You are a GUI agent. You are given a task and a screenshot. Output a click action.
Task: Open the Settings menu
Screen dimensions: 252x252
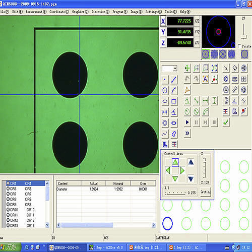point(153,12)
